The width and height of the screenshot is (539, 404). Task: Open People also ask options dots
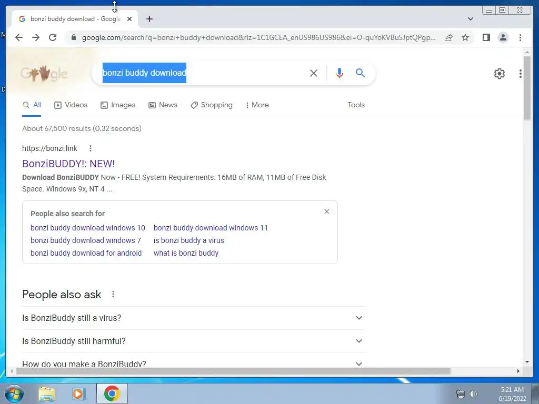pyautogui.click(x=113, y=295)
